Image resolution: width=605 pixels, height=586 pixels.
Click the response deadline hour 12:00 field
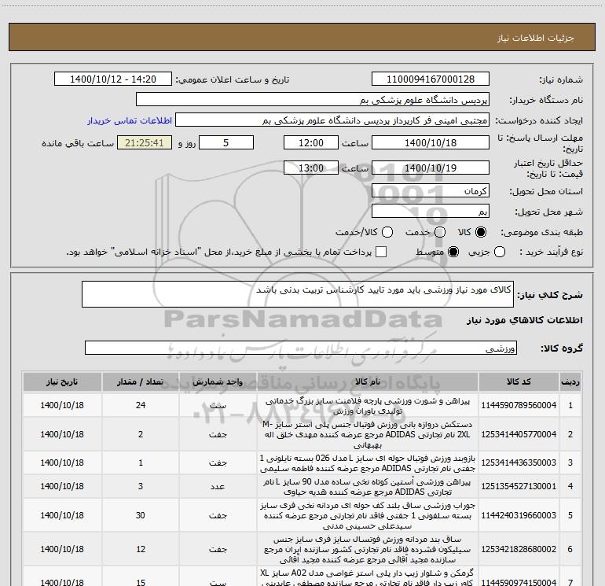311,142
